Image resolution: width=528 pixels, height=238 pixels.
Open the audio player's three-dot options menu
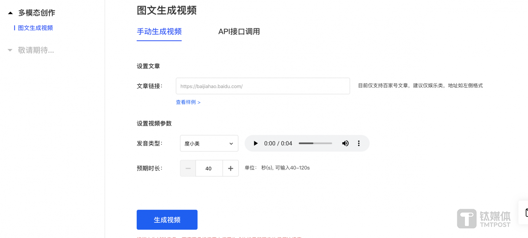(x=359, y=143)
